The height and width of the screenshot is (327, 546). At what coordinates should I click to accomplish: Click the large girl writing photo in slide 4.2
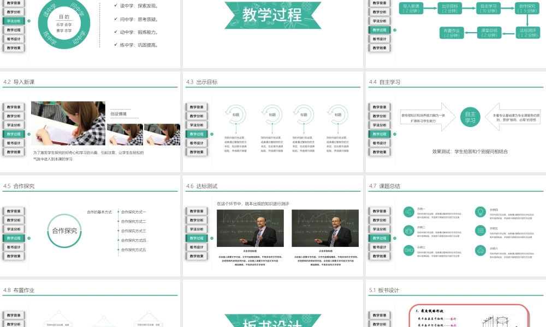68,123
